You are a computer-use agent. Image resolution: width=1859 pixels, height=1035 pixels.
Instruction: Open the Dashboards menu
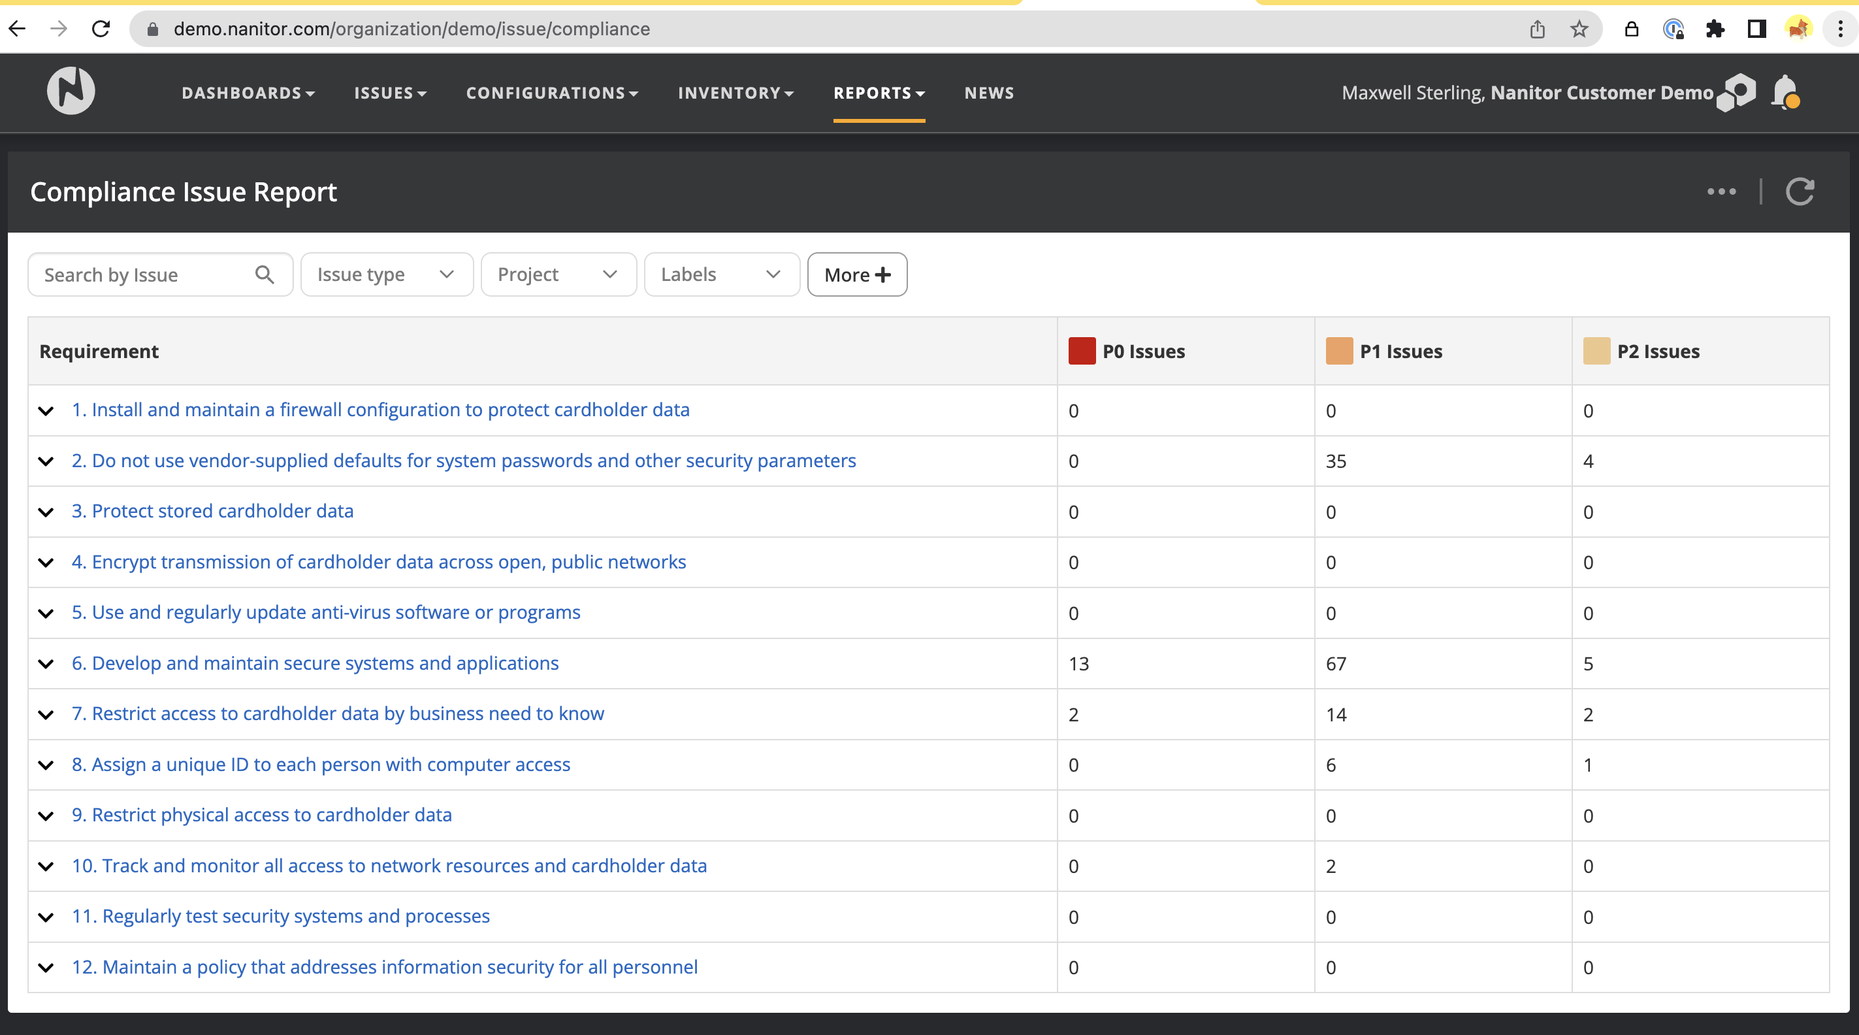click(248, 93)
